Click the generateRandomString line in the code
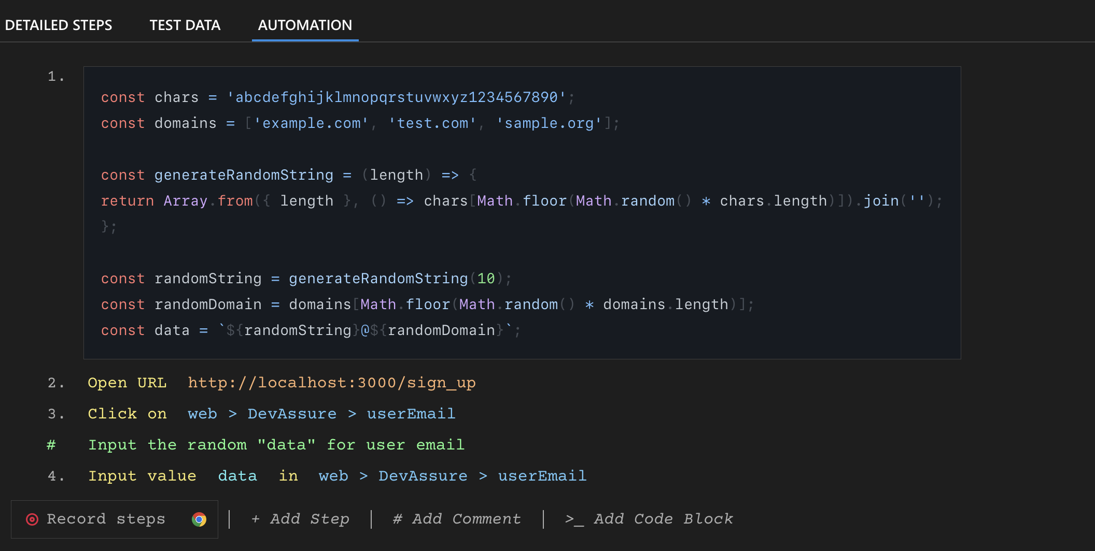Viewport: 1095px width, 551px height. pos(244,175)
